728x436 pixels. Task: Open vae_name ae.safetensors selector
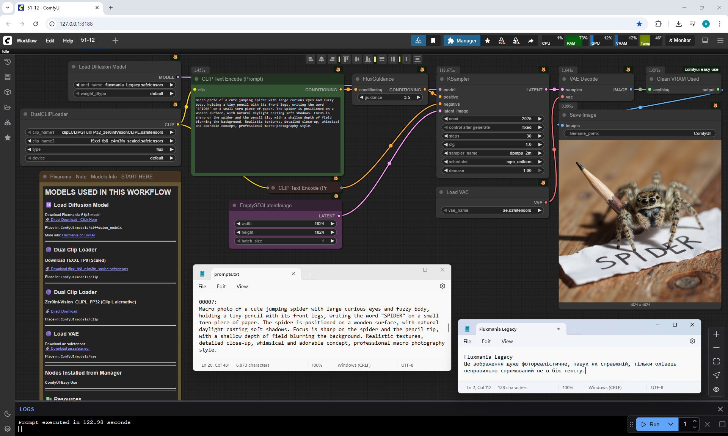(x=493, y=210)
